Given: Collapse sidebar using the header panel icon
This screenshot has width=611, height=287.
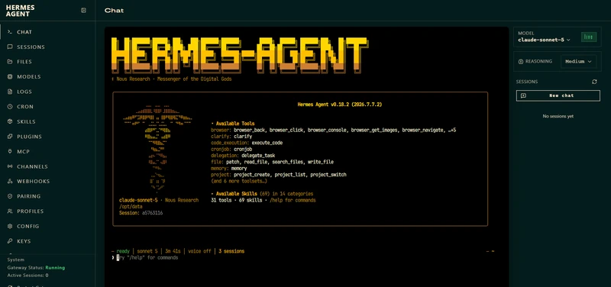Looking at the screenshot, I should [x=83, y=11].
